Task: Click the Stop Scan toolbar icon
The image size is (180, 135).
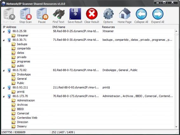Action: [25, 14]
